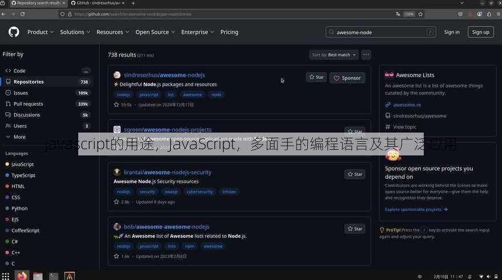Click the network icon in system tray
The width and height of the screenshot is (502, 280).
click(481, 277)
